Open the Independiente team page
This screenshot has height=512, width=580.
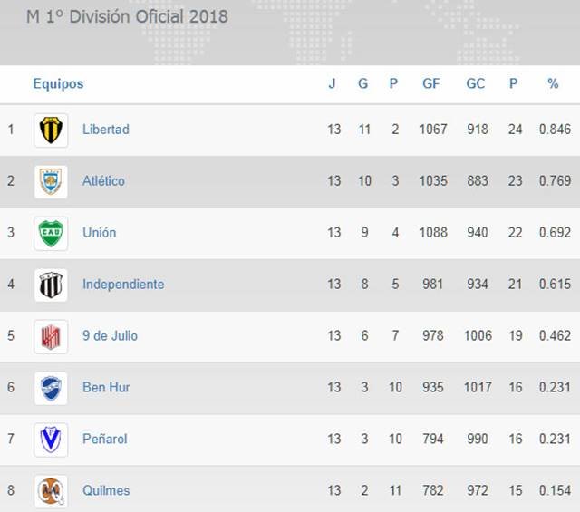123,285
